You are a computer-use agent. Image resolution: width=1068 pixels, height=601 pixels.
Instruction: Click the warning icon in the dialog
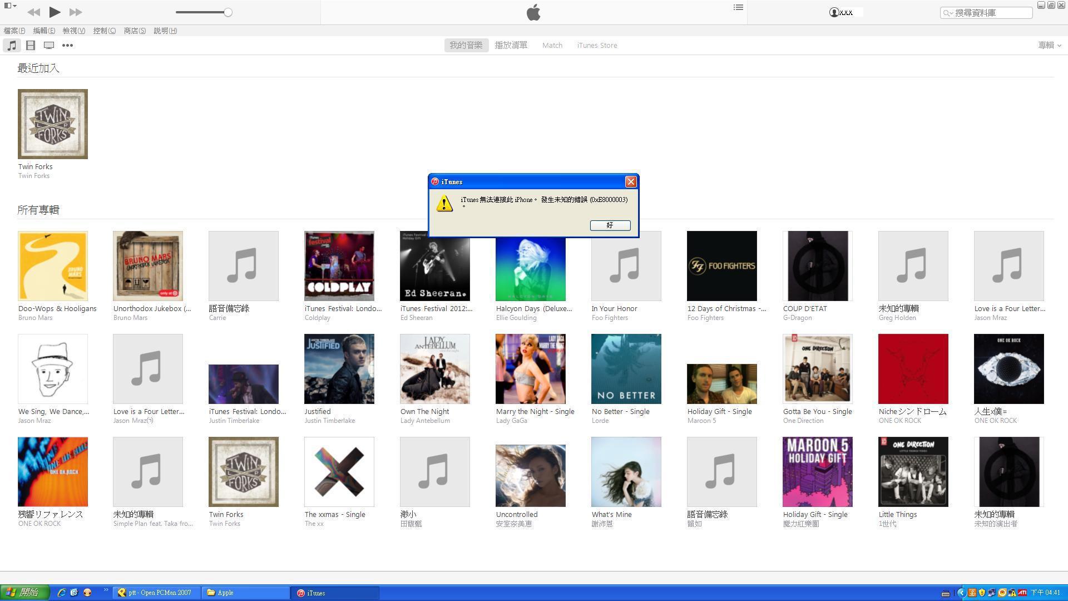tap(444, 203)
